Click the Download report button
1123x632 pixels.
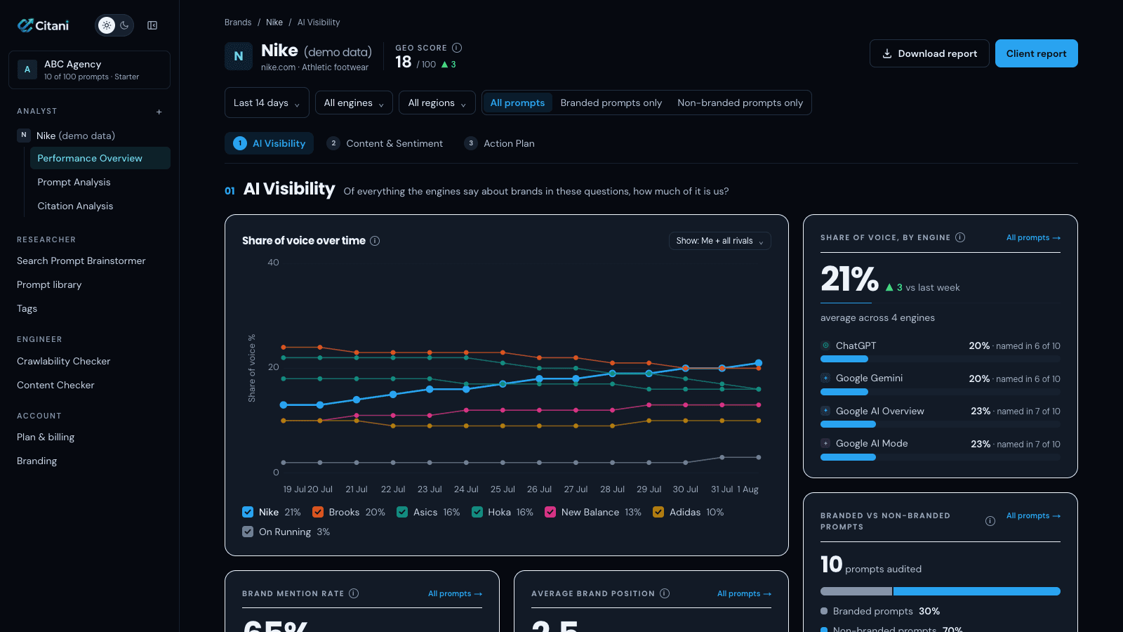pos(929,53)
